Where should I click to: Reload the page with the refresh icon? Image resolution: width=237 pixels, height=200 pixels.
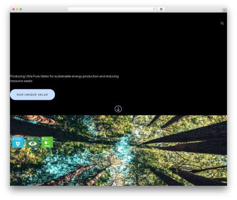pyautogui.click(x=154, y=9)
